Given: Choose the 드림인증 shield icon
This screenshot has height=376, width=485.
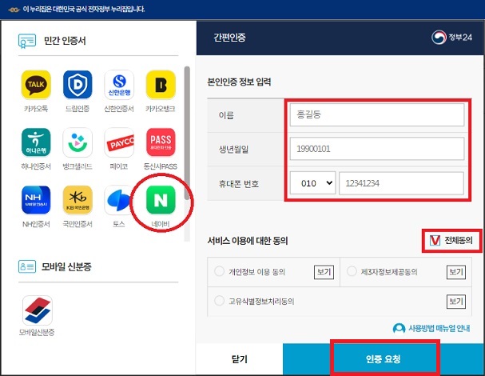Looking at the screenshot, I should pos(78,85).
